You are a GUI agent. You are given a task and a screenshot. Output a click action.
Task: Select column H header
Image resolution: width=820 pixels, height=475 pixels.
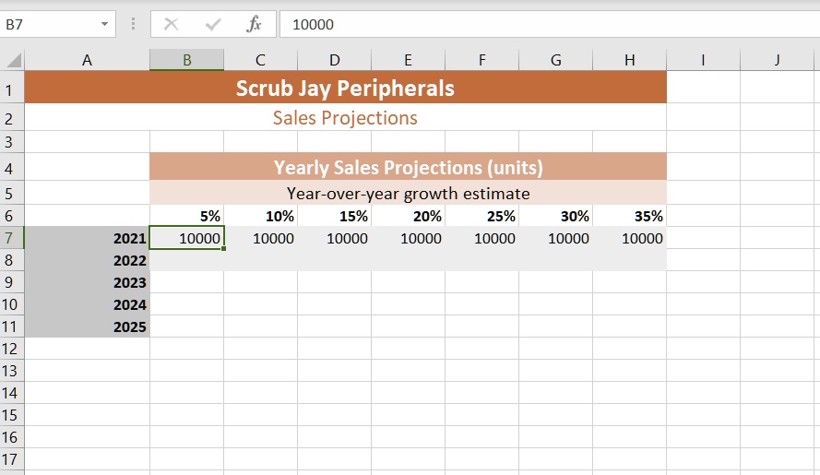tap(630, 60)
